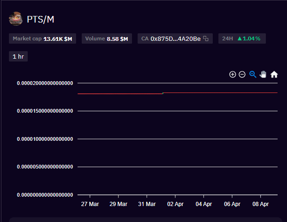Click the PTS token avatar image
Image resolution: width=287 pixels, height=222 pixels.
16,19
